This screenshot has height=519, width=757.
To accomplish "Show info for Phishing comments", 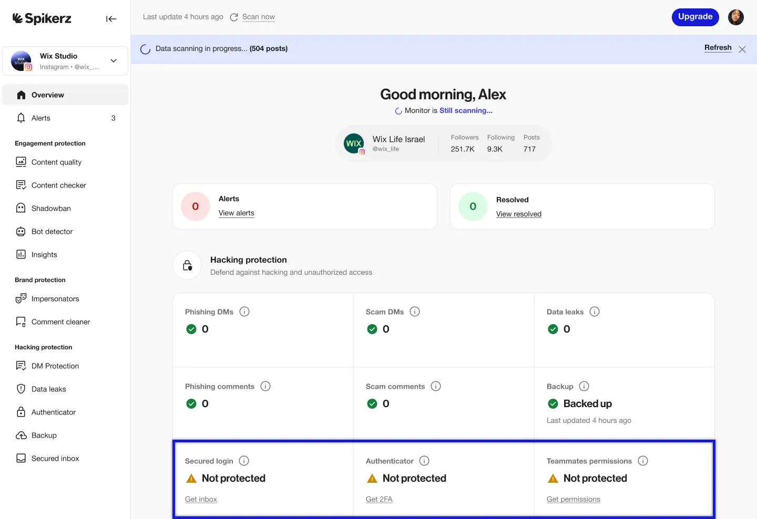I will coord(265,386).
